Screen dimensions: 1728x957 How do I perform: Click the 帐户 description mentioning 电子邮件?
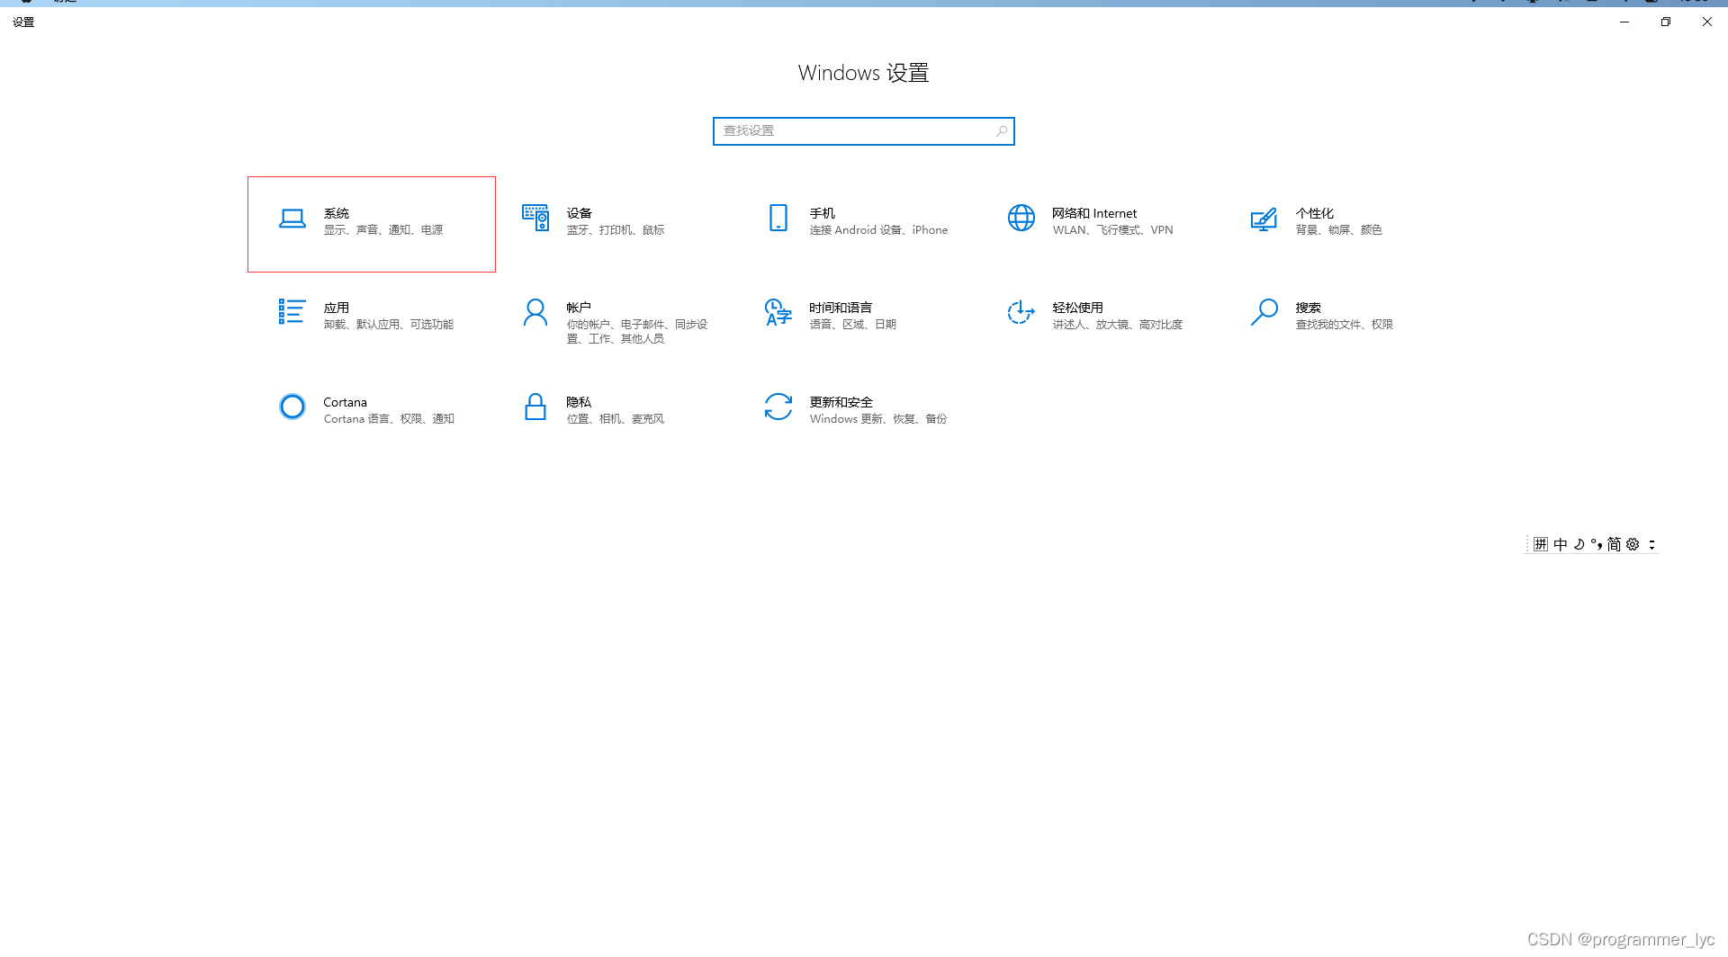click(x=637, y=332)
